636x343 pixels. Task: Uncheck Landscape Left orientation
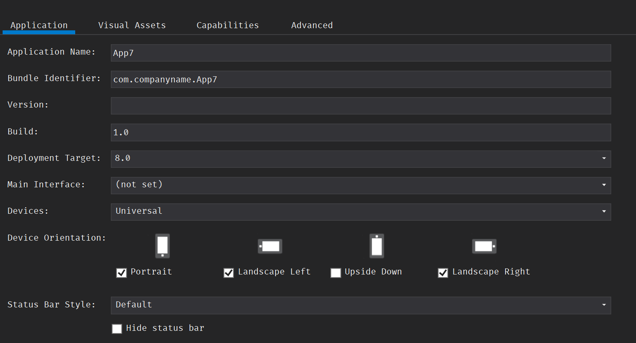pos(229,273)
